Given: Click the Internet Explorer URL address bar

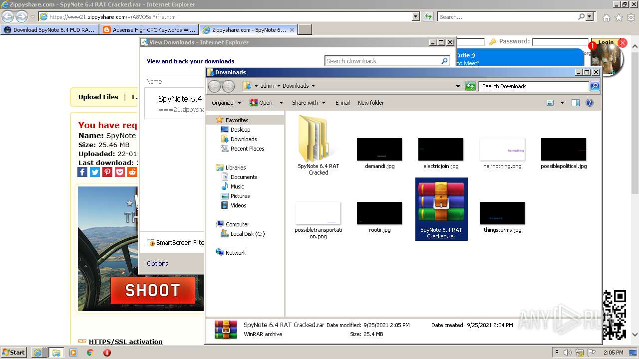Looking at the screenshot, I should point(225,16).
